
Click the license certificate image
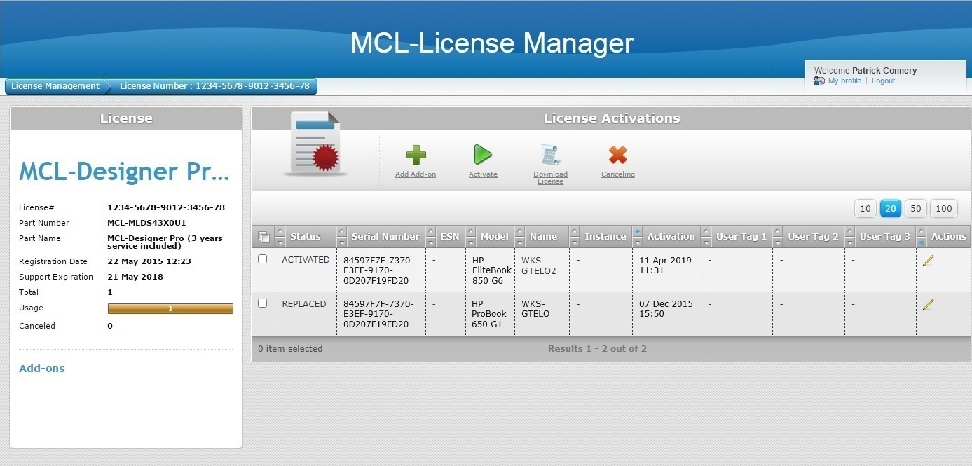[x=315, y=144]
